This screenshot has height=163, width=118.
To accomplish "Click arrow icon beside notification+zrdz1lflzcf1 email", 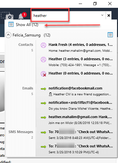I will coord(43,103).
